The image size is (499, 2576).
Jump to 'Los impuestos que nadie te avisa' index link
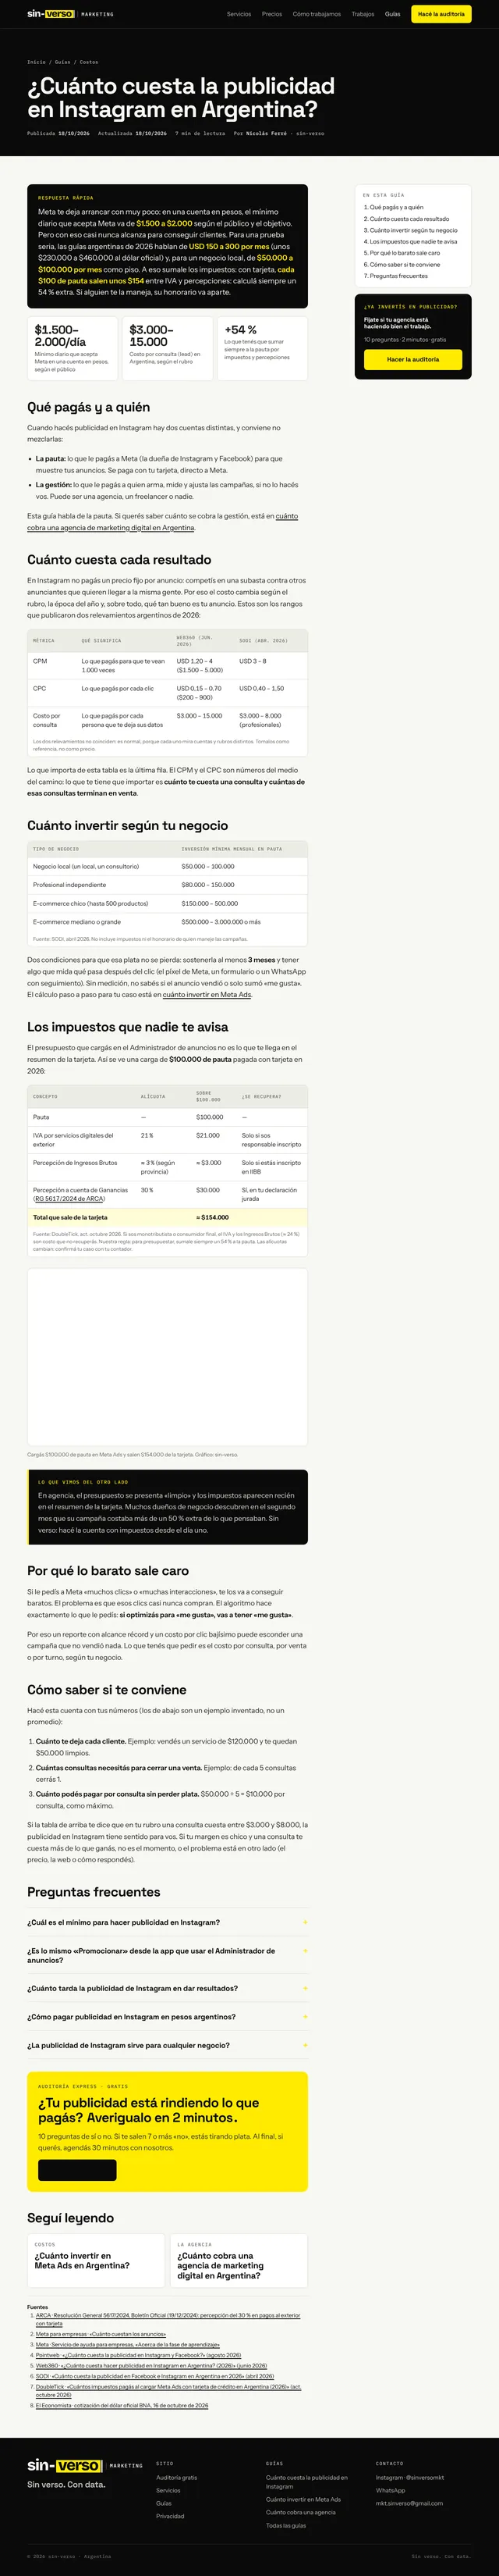(x=413, y=242)
